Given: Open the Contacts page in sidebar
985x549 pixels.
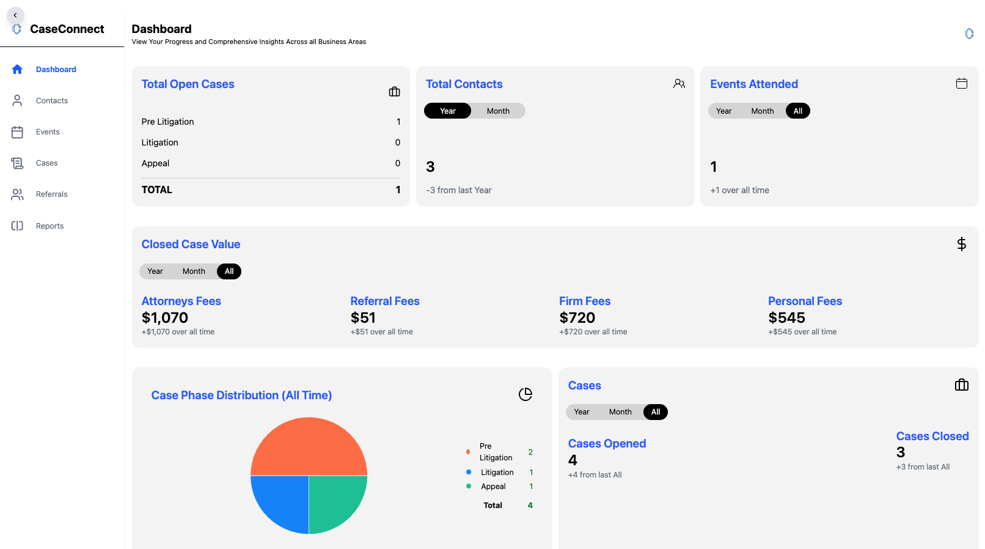Looking at the screenshot, I should [x=52, y=101].
